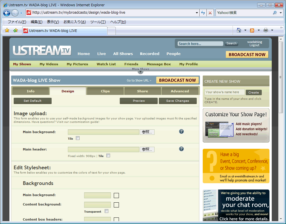This screenshot has width=286, height=224.
Task: Open the search provider dropdown arrow
Action: point(281,13)
